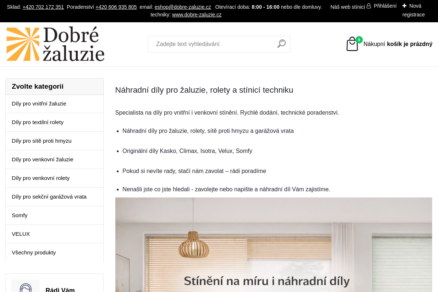Click the Přihlášení menu item
The image size is (438, 292).
[x=385, y=5]
